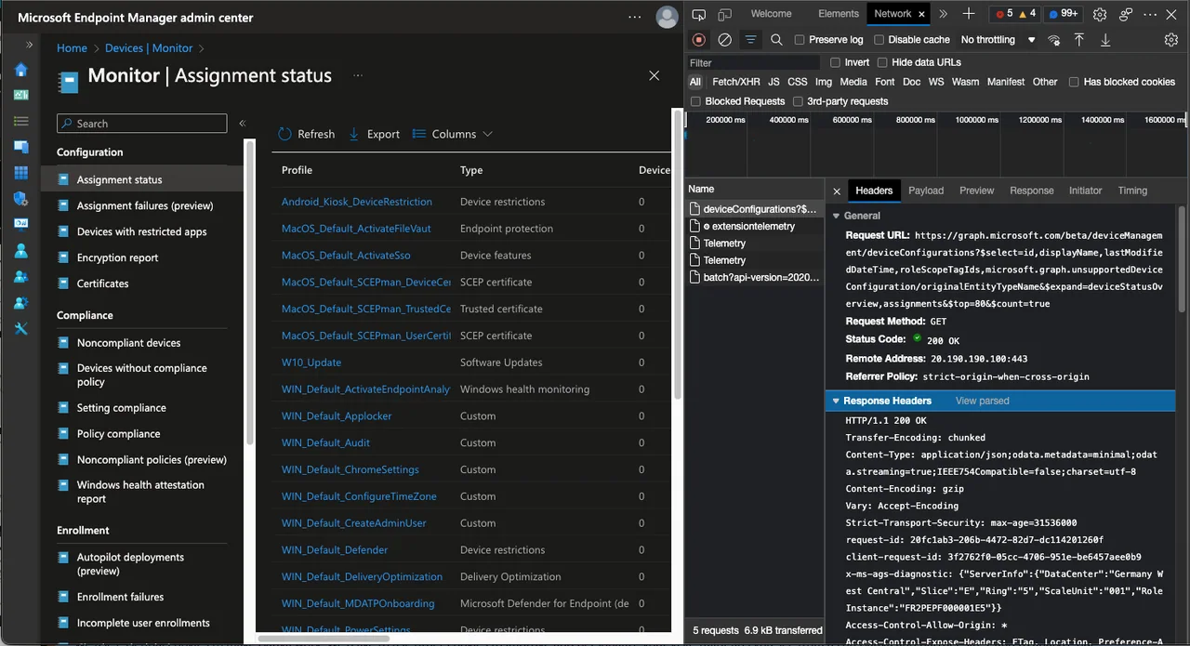The image size is (1190, 646).
Task: Open the Groups icon in navigation rail
Action: 20,277
